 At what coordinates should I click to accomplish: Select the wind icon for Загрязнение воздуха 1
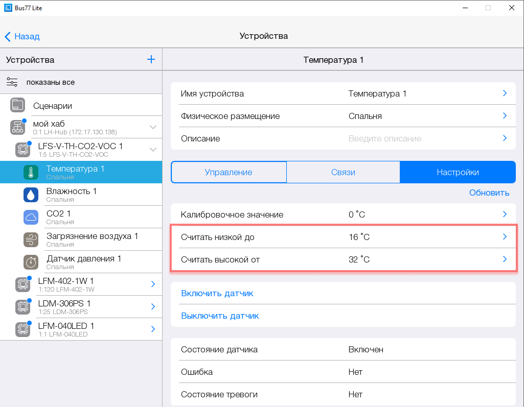click(31, 240)
